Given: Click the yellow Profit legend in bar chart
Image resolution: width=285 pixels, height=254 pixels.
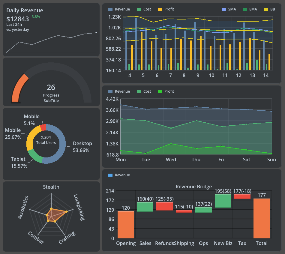Looking at the screenshot, I should point(166,9).
